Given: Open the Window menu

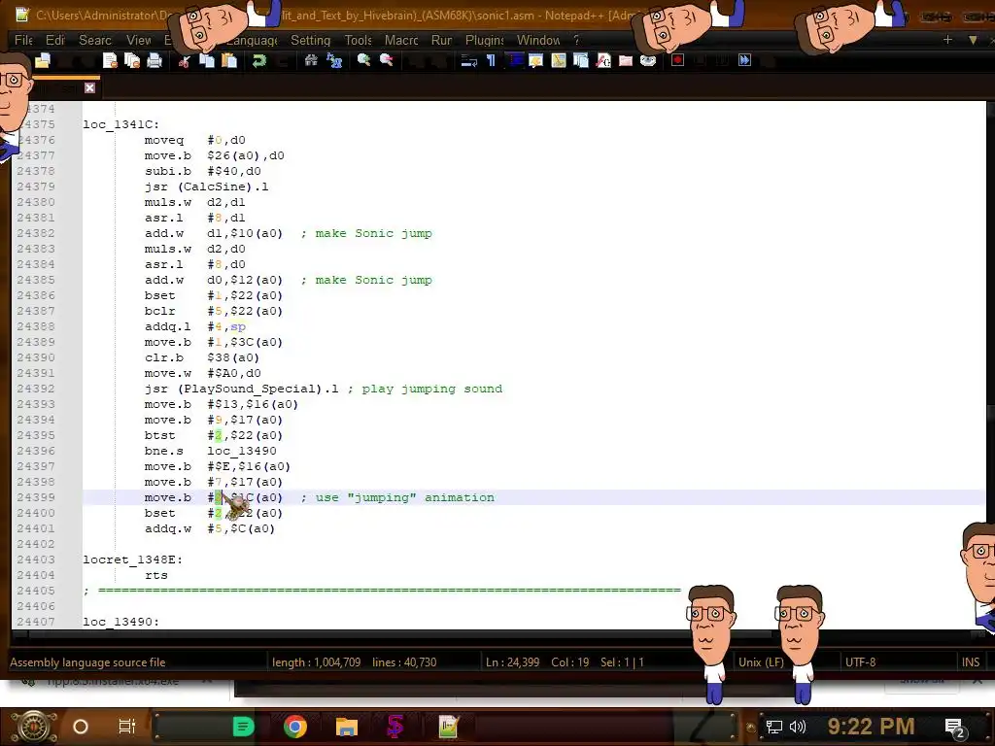Looking at the screenshot, I should click(x=538, y=40).
